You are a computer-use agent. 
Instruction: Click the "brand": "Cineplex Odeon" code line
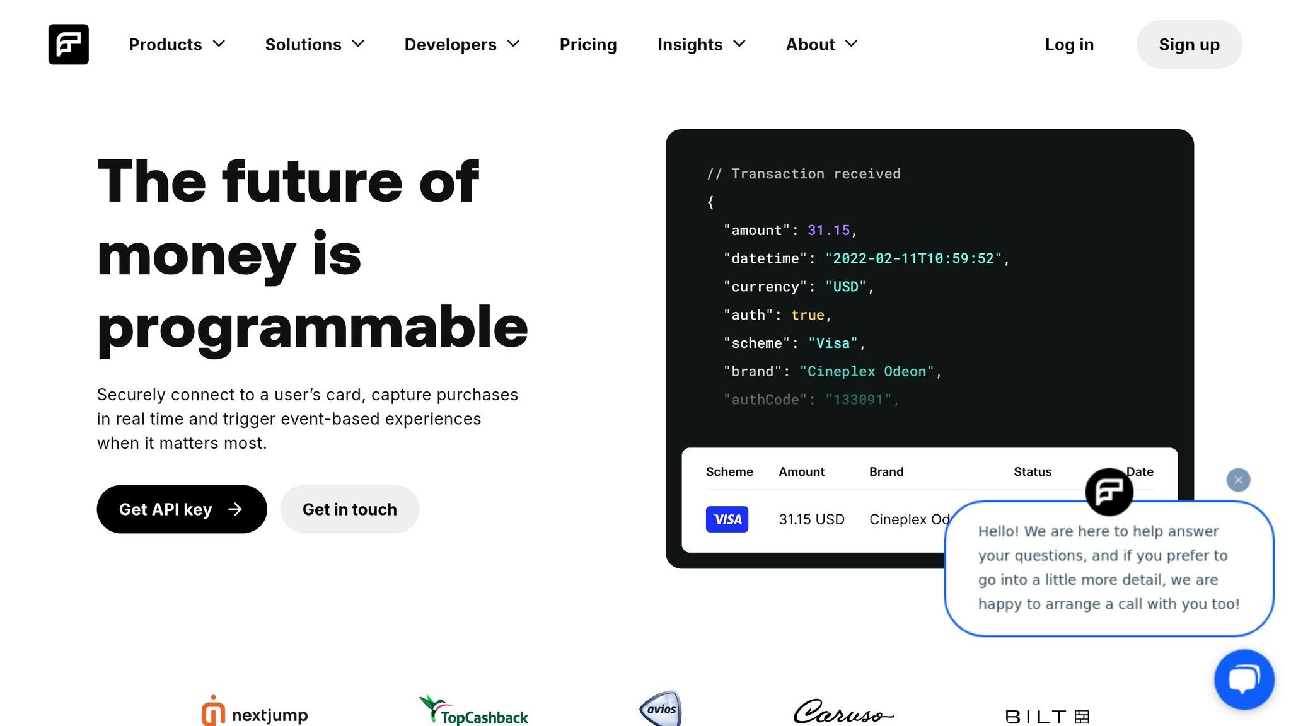coord(832,372)
